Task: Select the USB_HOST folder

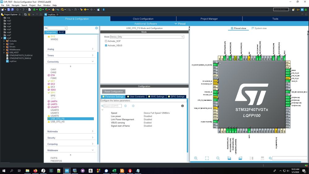Action: pos(14,52)
